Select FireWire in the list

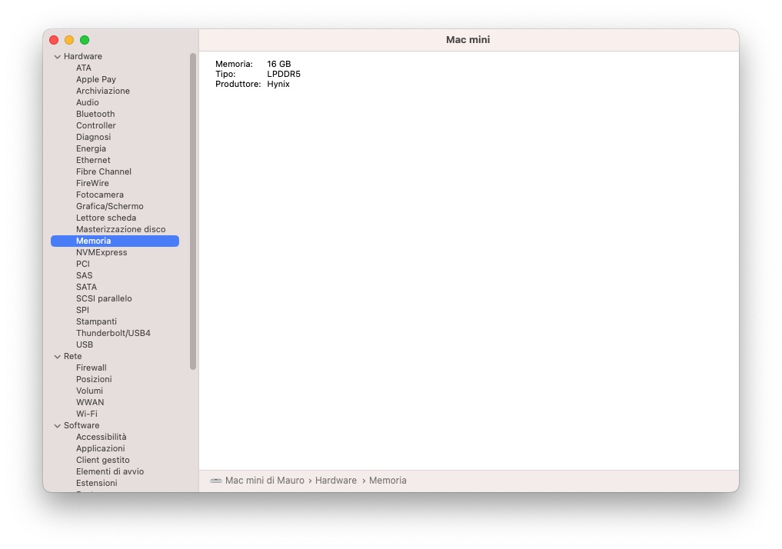point(92,183)
